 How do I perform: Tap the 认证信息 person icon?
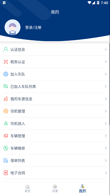[6, 50]
